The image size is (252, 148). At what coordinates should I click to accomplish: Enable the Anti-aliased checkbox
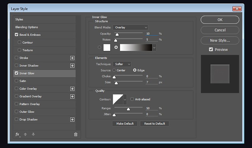(132, 99)
